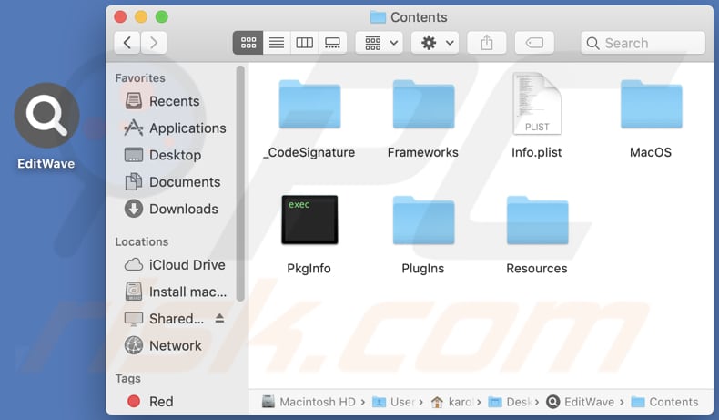The width and height of the screenshot is (719, 420).
Task: Open Downloads in sidebar
Action: [172, 210]
